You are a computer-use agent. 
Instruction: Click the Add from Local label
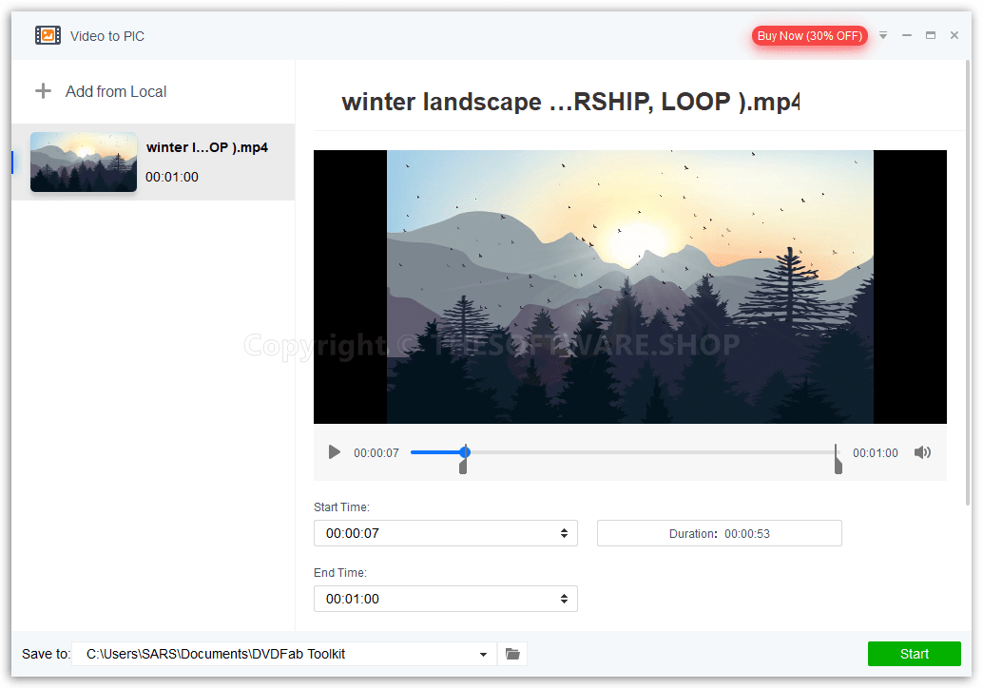116,91
